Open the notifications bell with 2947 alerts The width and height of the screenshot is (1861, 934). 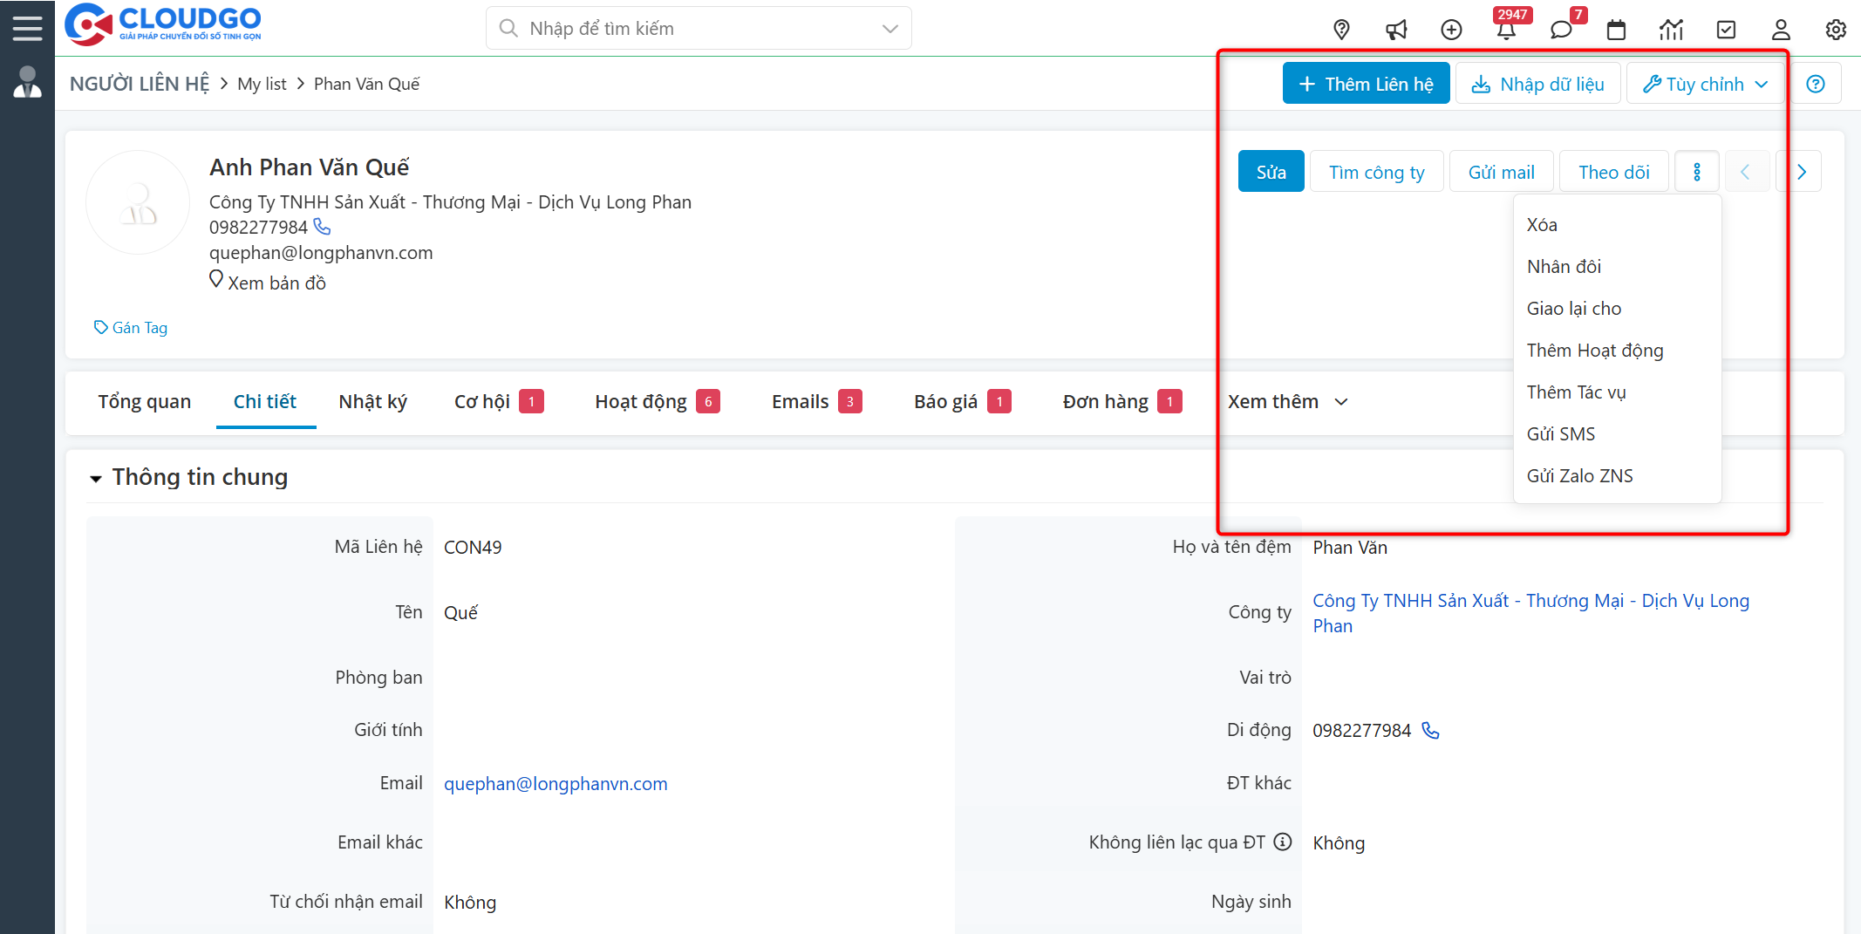[1508, 29]
